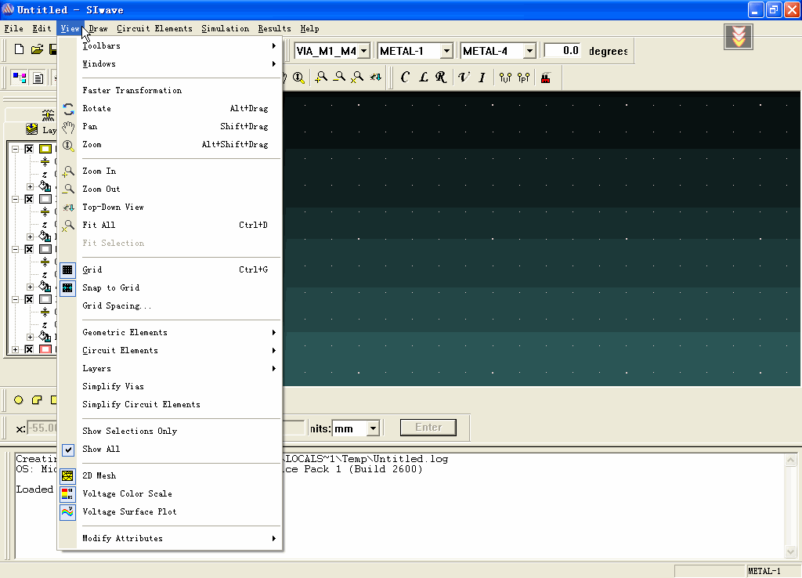Open the File menu
The width and height of the screenshot is (802, 578).
coord(14,29)
